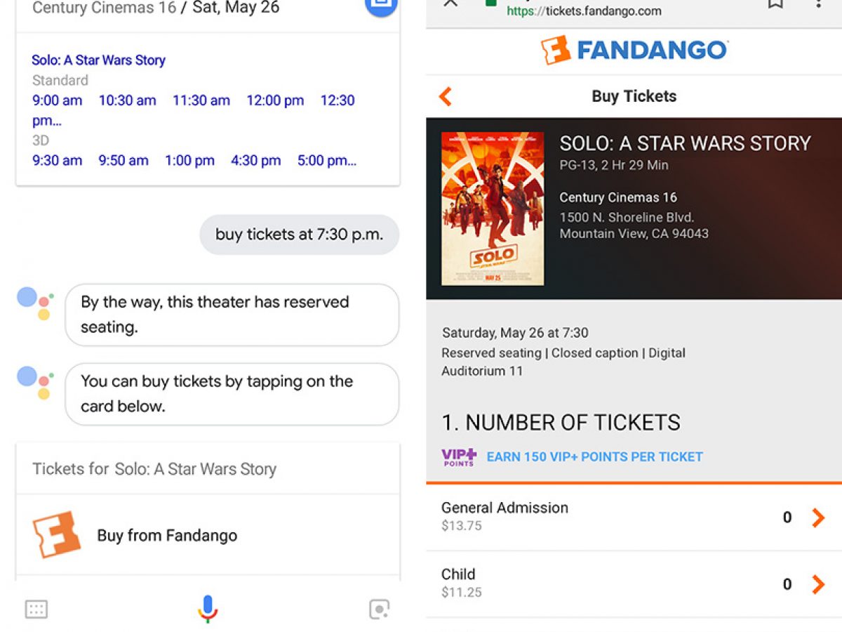Click Earn 150 VIP+ Points Per Ticket link
Viewport: 842px width, 632px height.
pyautogui.click(x=594, y=457)
